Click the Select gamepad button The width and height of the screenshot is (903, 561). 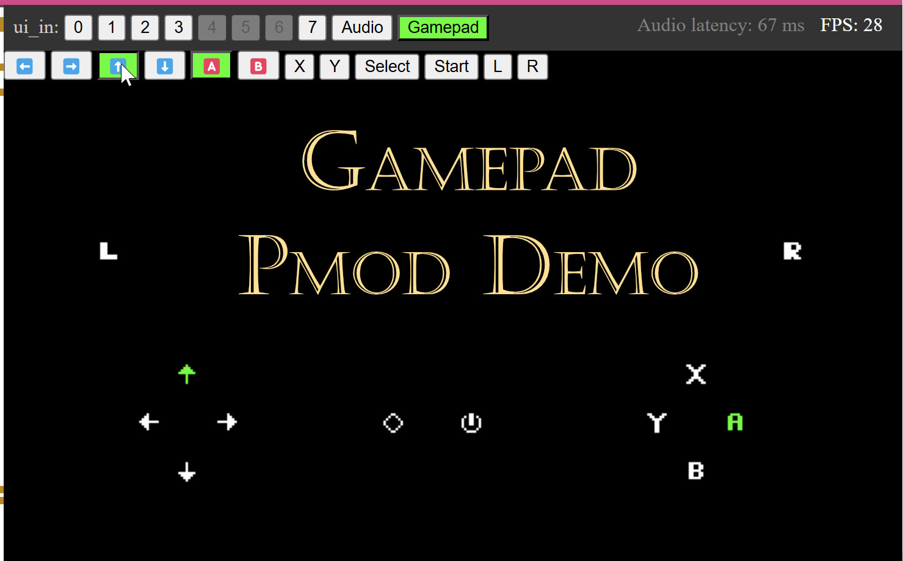point(387,66)
